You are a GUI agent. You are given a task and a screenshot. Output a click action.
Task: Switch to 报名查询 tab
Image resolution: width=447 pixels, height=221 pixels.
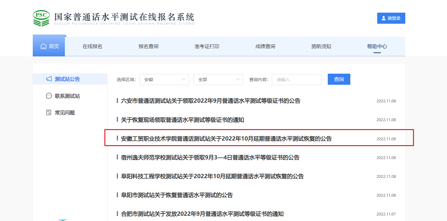148,47
